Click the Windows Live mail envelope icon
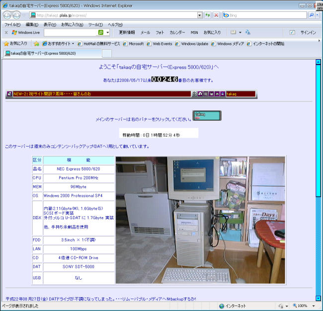Screen dimensions: 323x311 coord(233,32)
